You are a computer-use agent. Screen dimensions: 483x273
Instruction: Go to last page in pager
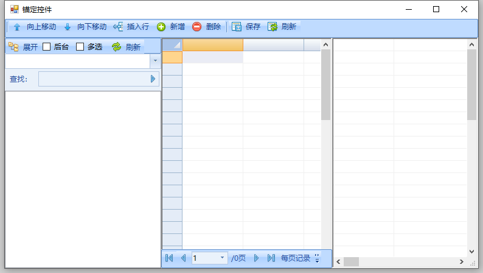(271, 258)
